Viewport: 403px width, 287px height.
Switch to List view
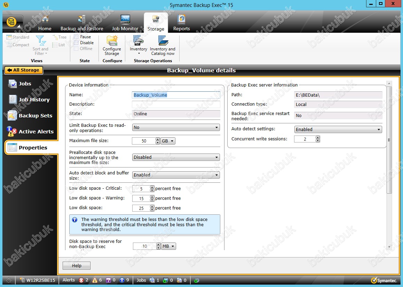[x=58, y=45]
